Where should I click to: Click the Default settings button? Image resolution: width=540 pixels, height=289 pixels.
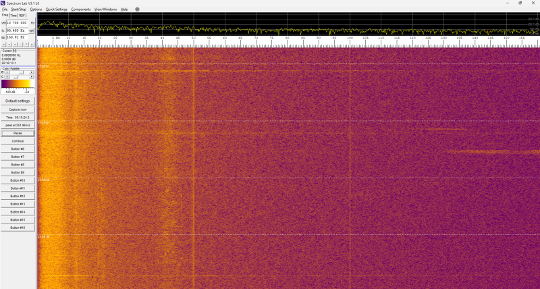18,101
